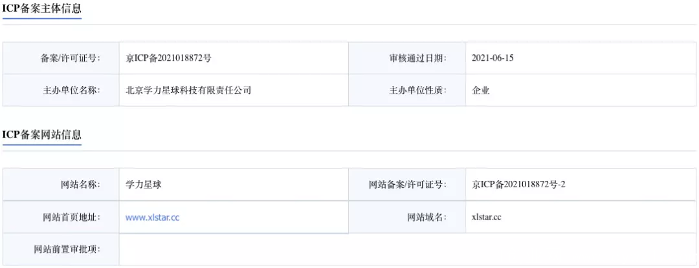
Task: Select the 京ICP备2021018872号 license number value
Action: click(x=168, y=58)
